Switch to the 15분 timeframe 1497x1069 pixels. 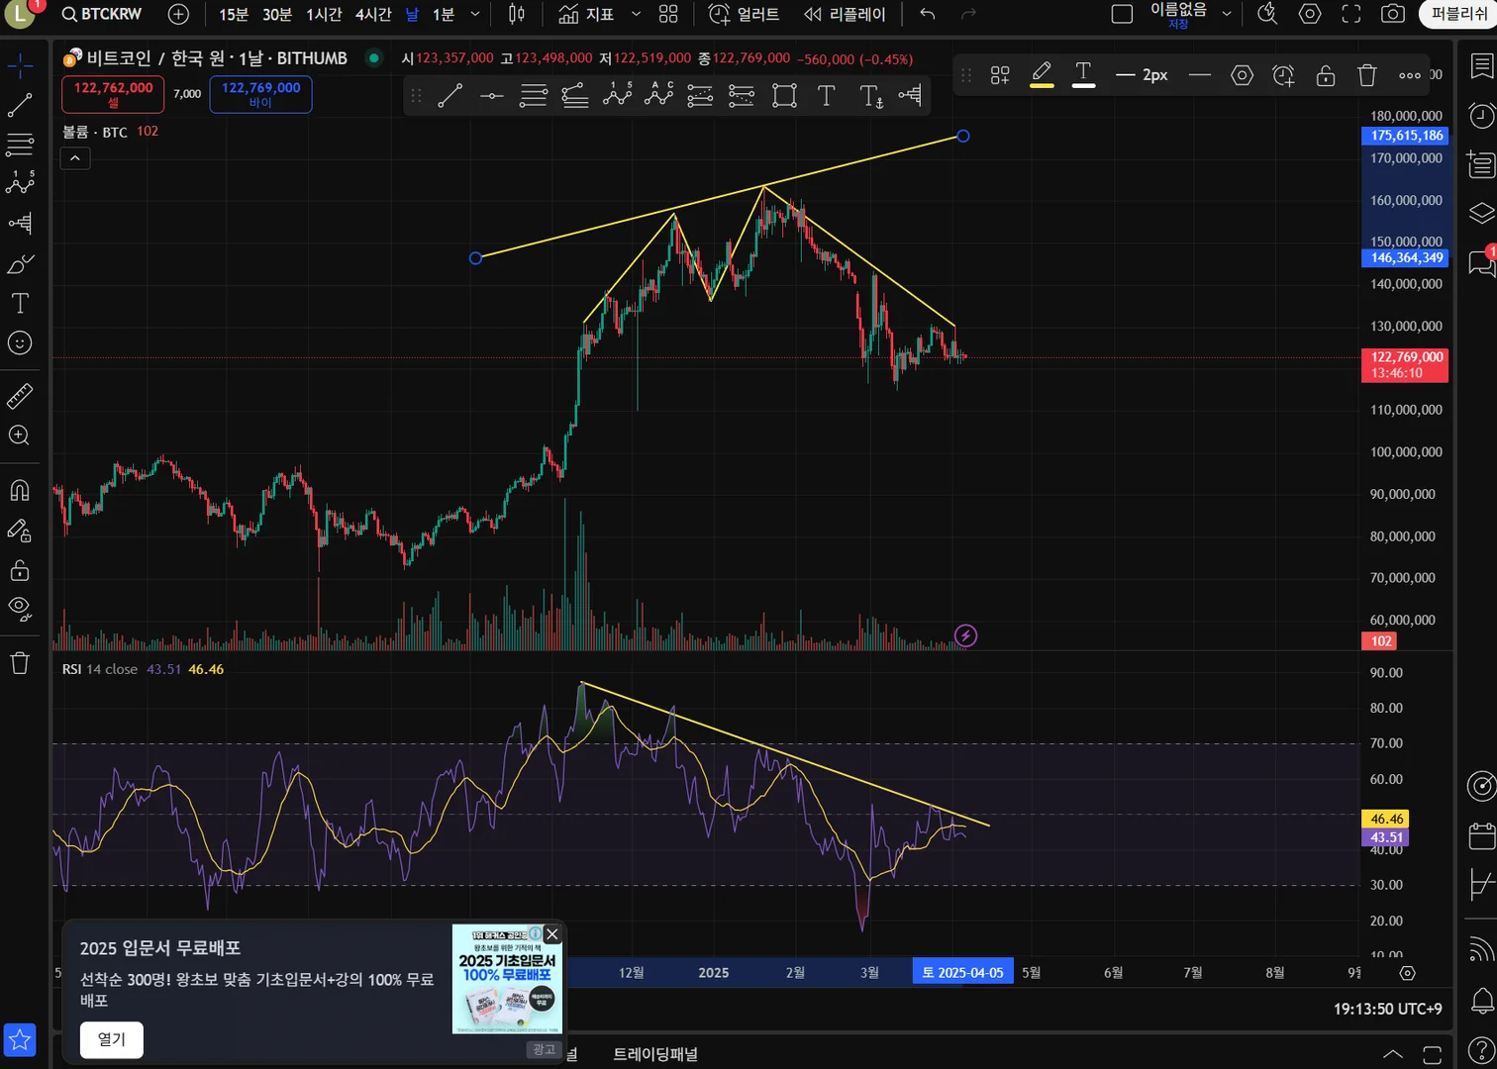[234, 14]
